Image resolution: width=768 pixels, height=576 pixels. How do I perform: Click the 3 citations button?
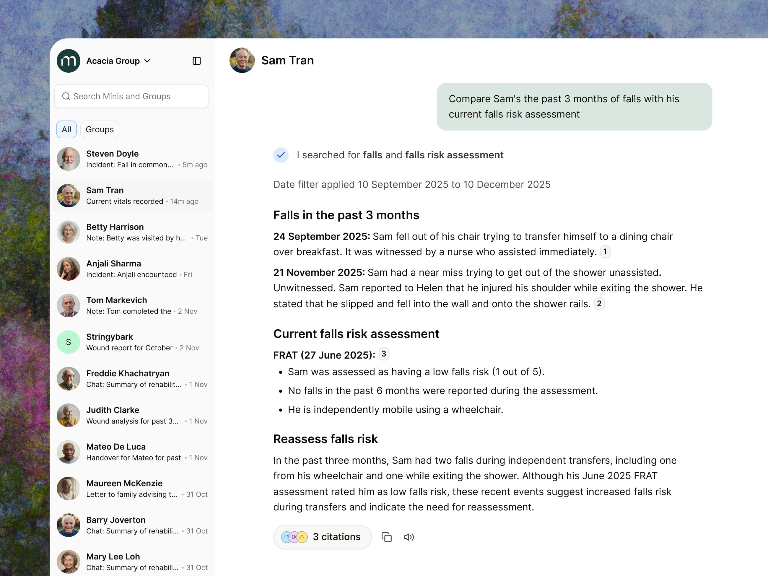coord(323,537)
